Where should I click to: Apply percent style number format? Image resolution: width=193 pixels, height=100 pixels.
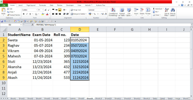[x=95, y=14]
